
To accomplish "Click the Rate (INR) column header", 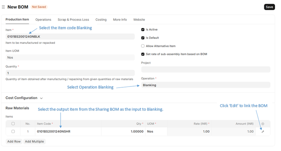I will [189, 124].
